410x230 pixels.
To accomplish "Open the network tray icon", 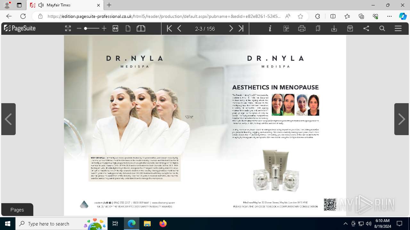I will click(361, 224).
